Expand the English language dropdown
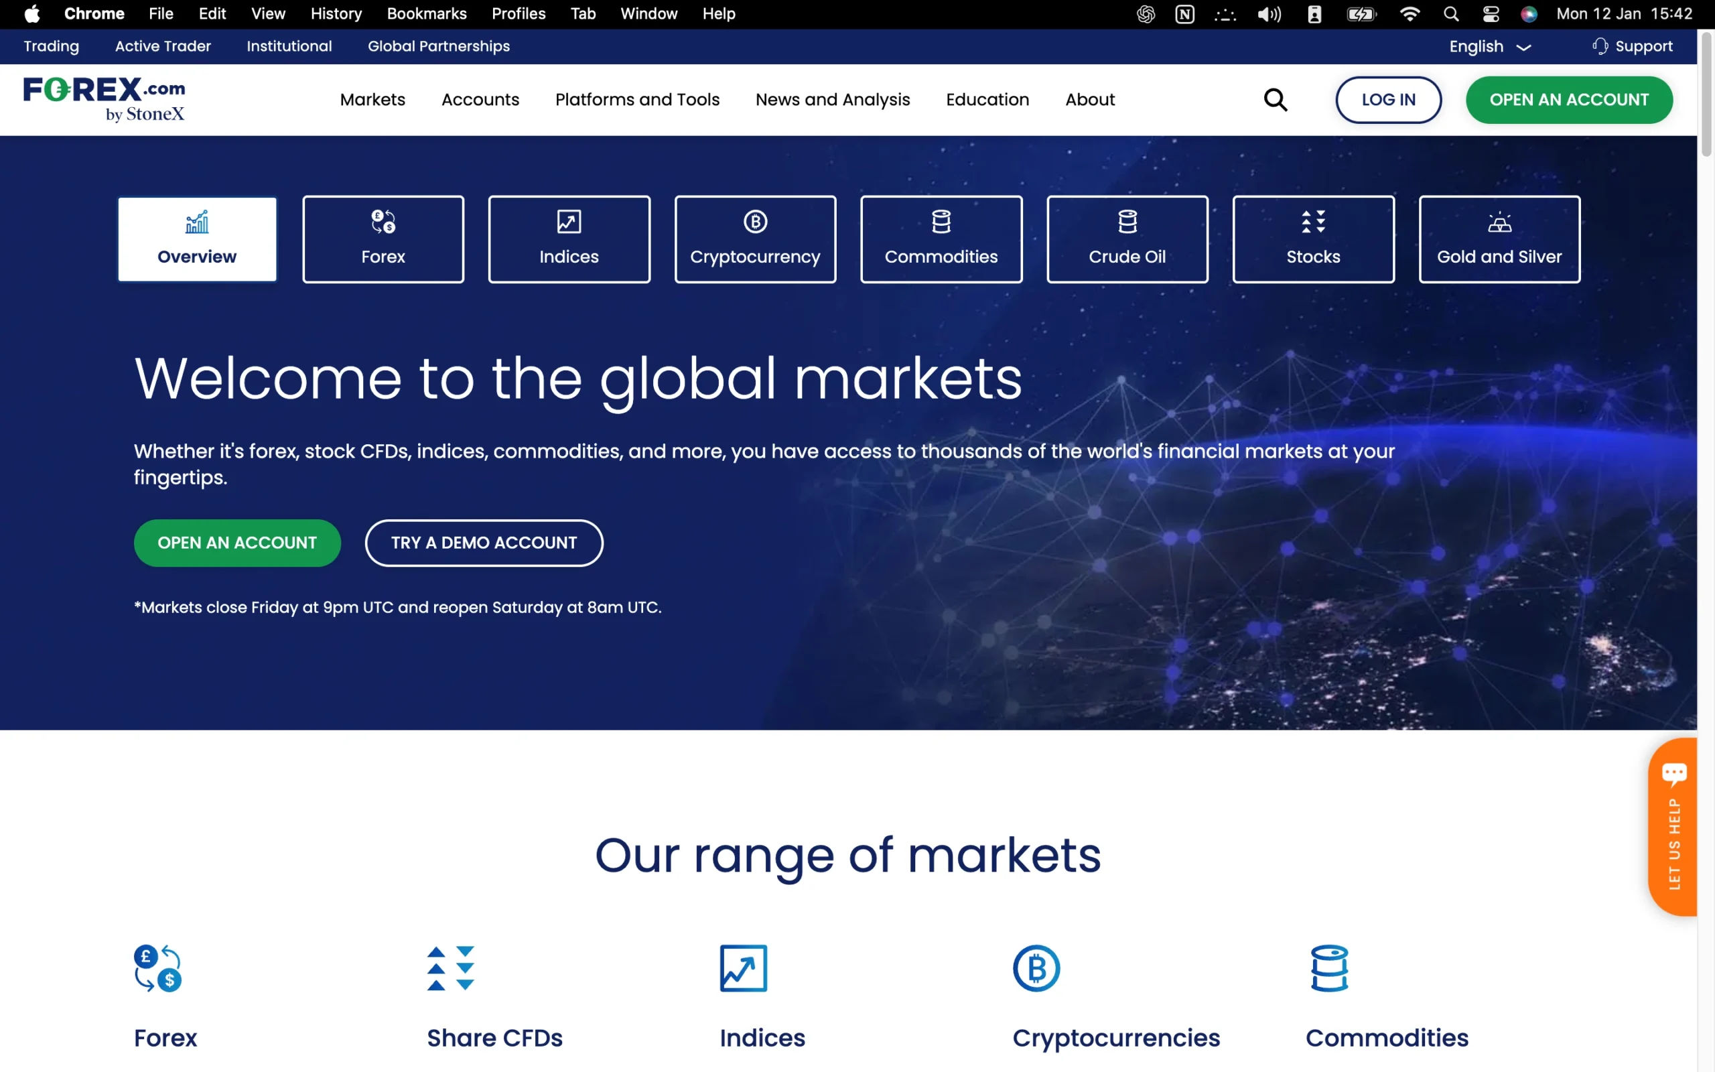1715x1072 pixels. click(x=1487, y=46)
